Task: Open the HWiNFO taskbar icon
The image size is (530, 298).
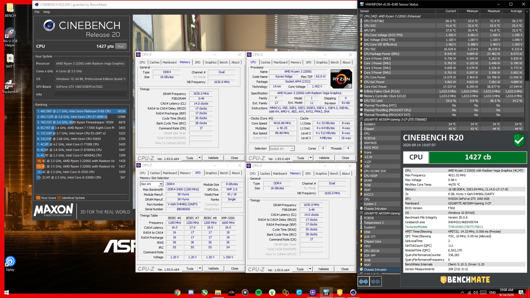Action: [326, 292]
